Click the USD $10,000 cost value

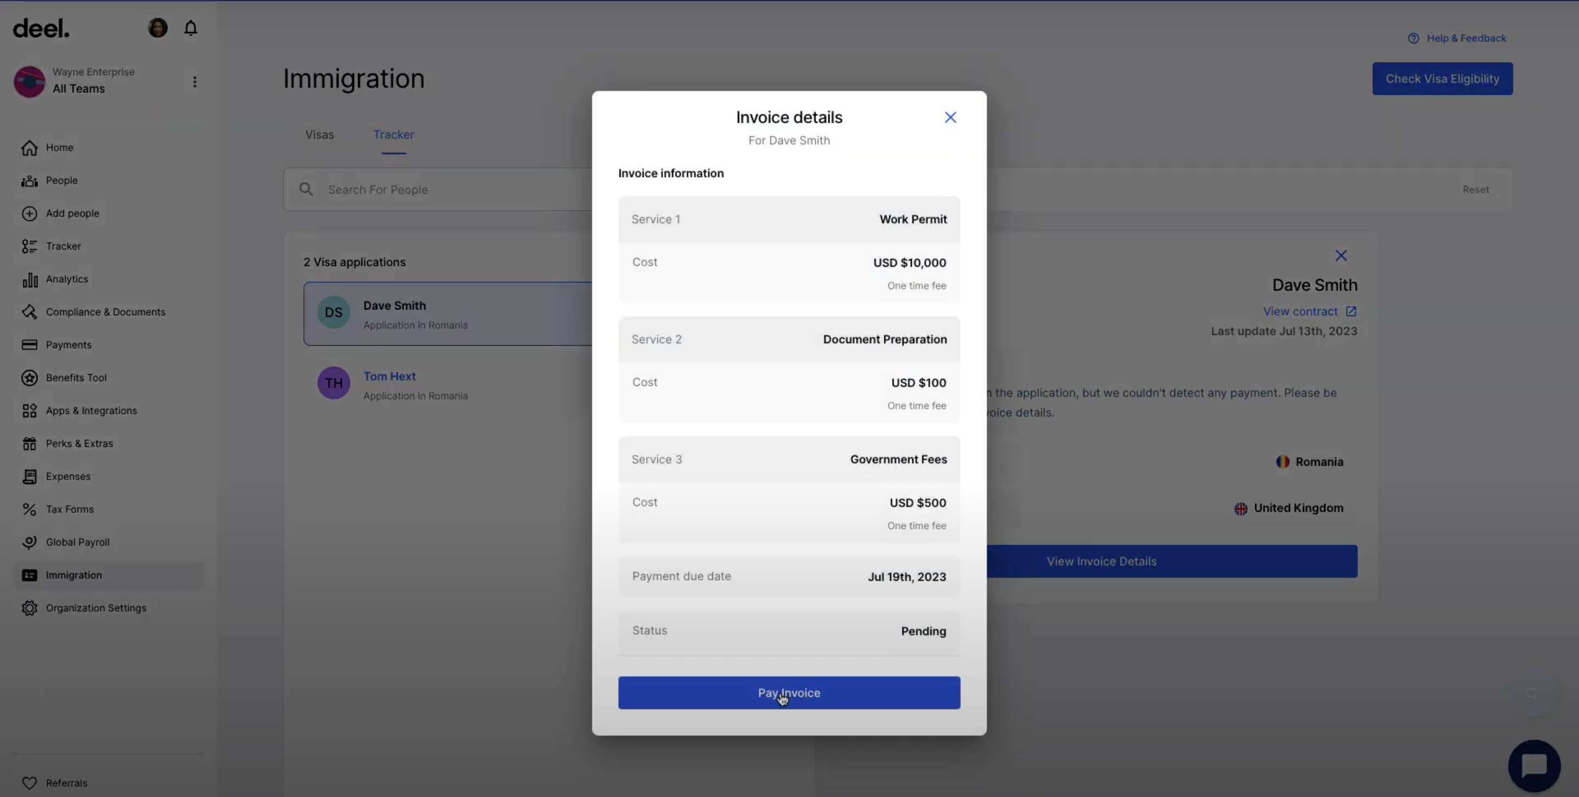(910, 263)
